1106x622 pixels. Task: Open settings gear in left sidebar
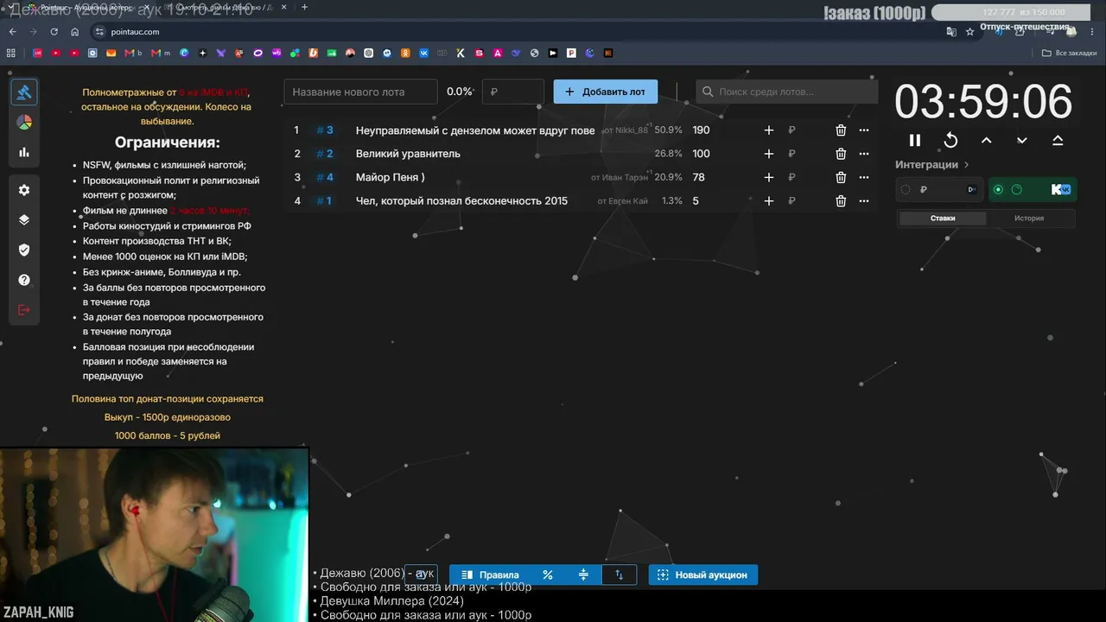click(x=24, y=190)
